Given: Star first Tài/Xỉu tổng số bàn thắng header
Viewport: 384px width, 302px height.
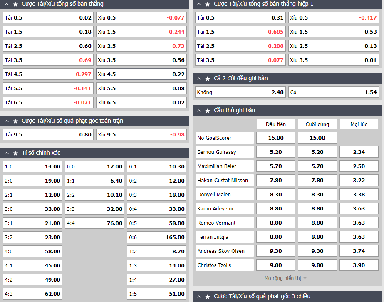Looking at the screenshot, I should coord(15,4).
